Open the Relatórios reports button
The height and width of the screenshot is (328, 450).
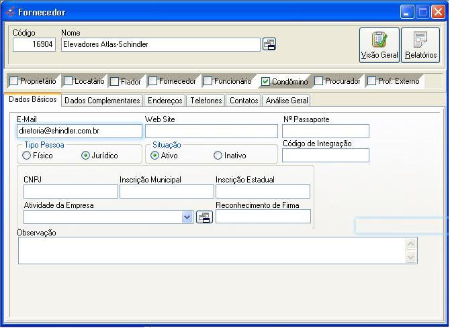pos(420,45)
